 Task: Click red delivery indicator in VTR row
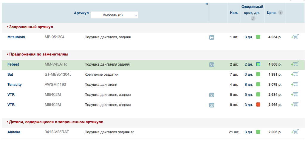pos(258,105)
